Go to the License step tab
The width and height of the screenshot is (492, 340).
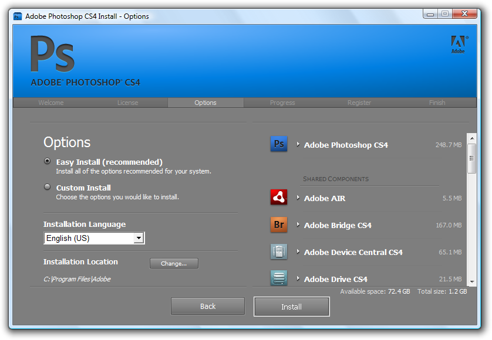(128, 103)
